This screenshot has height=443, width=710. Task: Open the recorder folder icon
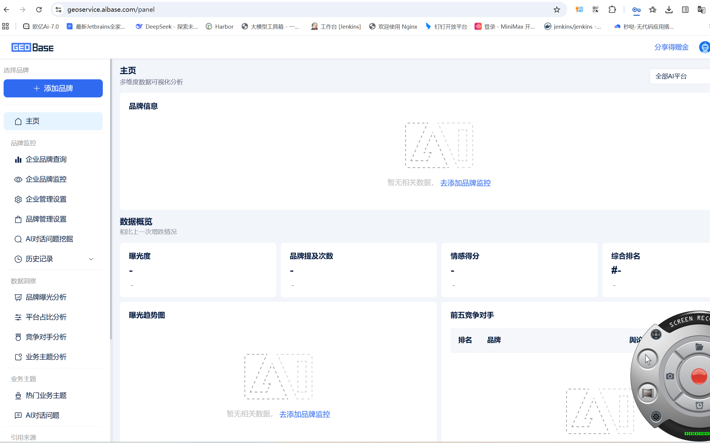point(699,347)
